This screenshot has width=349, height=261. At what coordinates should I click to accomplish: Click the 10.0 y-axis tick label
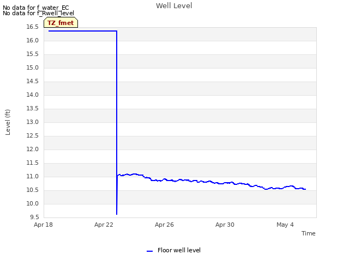tap(33, 203)
